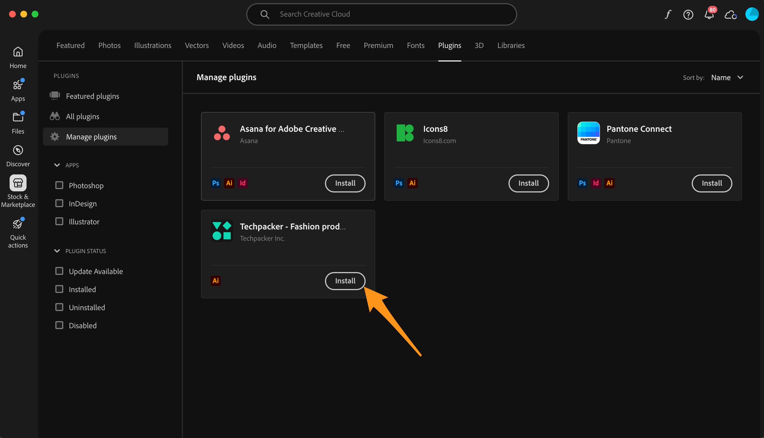
Task: Click the cloud sync status icon
Action: pyautogui.click(x=730, y=14)
